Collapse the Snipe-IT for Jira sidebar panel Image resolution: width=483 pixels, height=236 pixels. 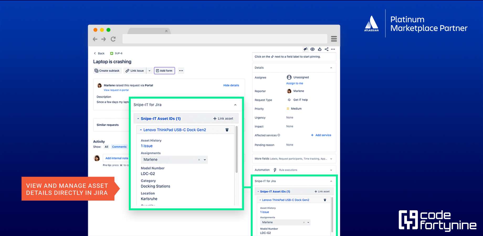point(331,181)
